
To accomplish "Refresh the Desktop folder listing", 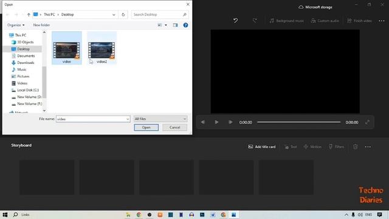I will point(123,15).
